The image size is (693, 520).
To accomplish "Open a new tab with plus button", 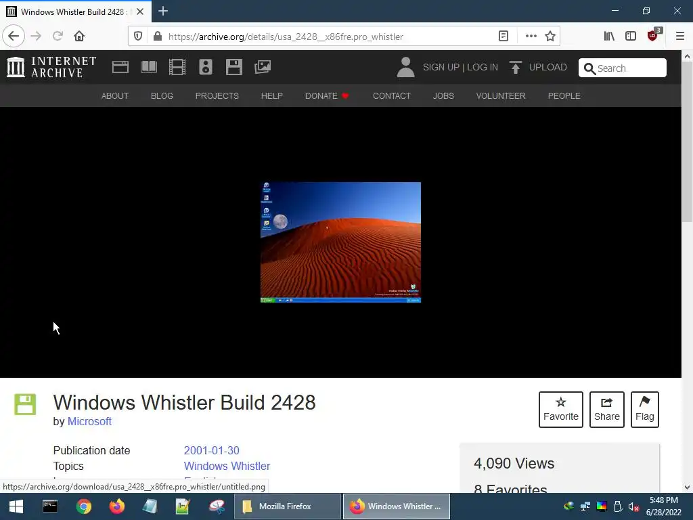I will [163, 11].
